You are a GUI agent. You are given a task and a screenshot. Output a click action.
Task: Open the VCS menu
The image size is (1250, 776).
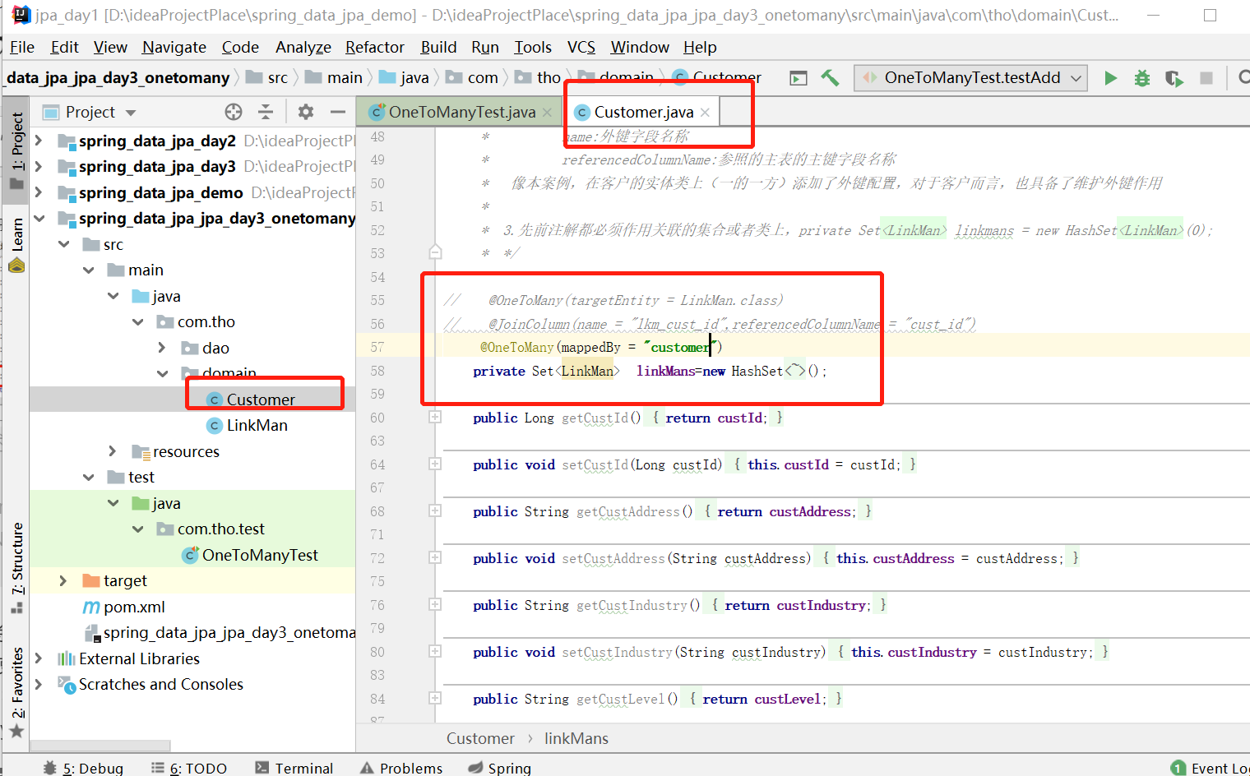tap(581, 47)
